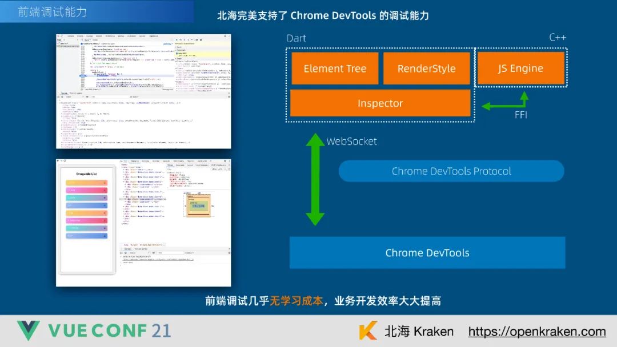Viewport: 617px width, 347px height.
Task: Select the "C++" label
Action: pyautogui.click(x=558, y=37)
